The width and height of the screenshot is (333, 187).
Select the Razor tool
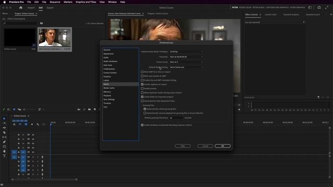click(4, 132)
